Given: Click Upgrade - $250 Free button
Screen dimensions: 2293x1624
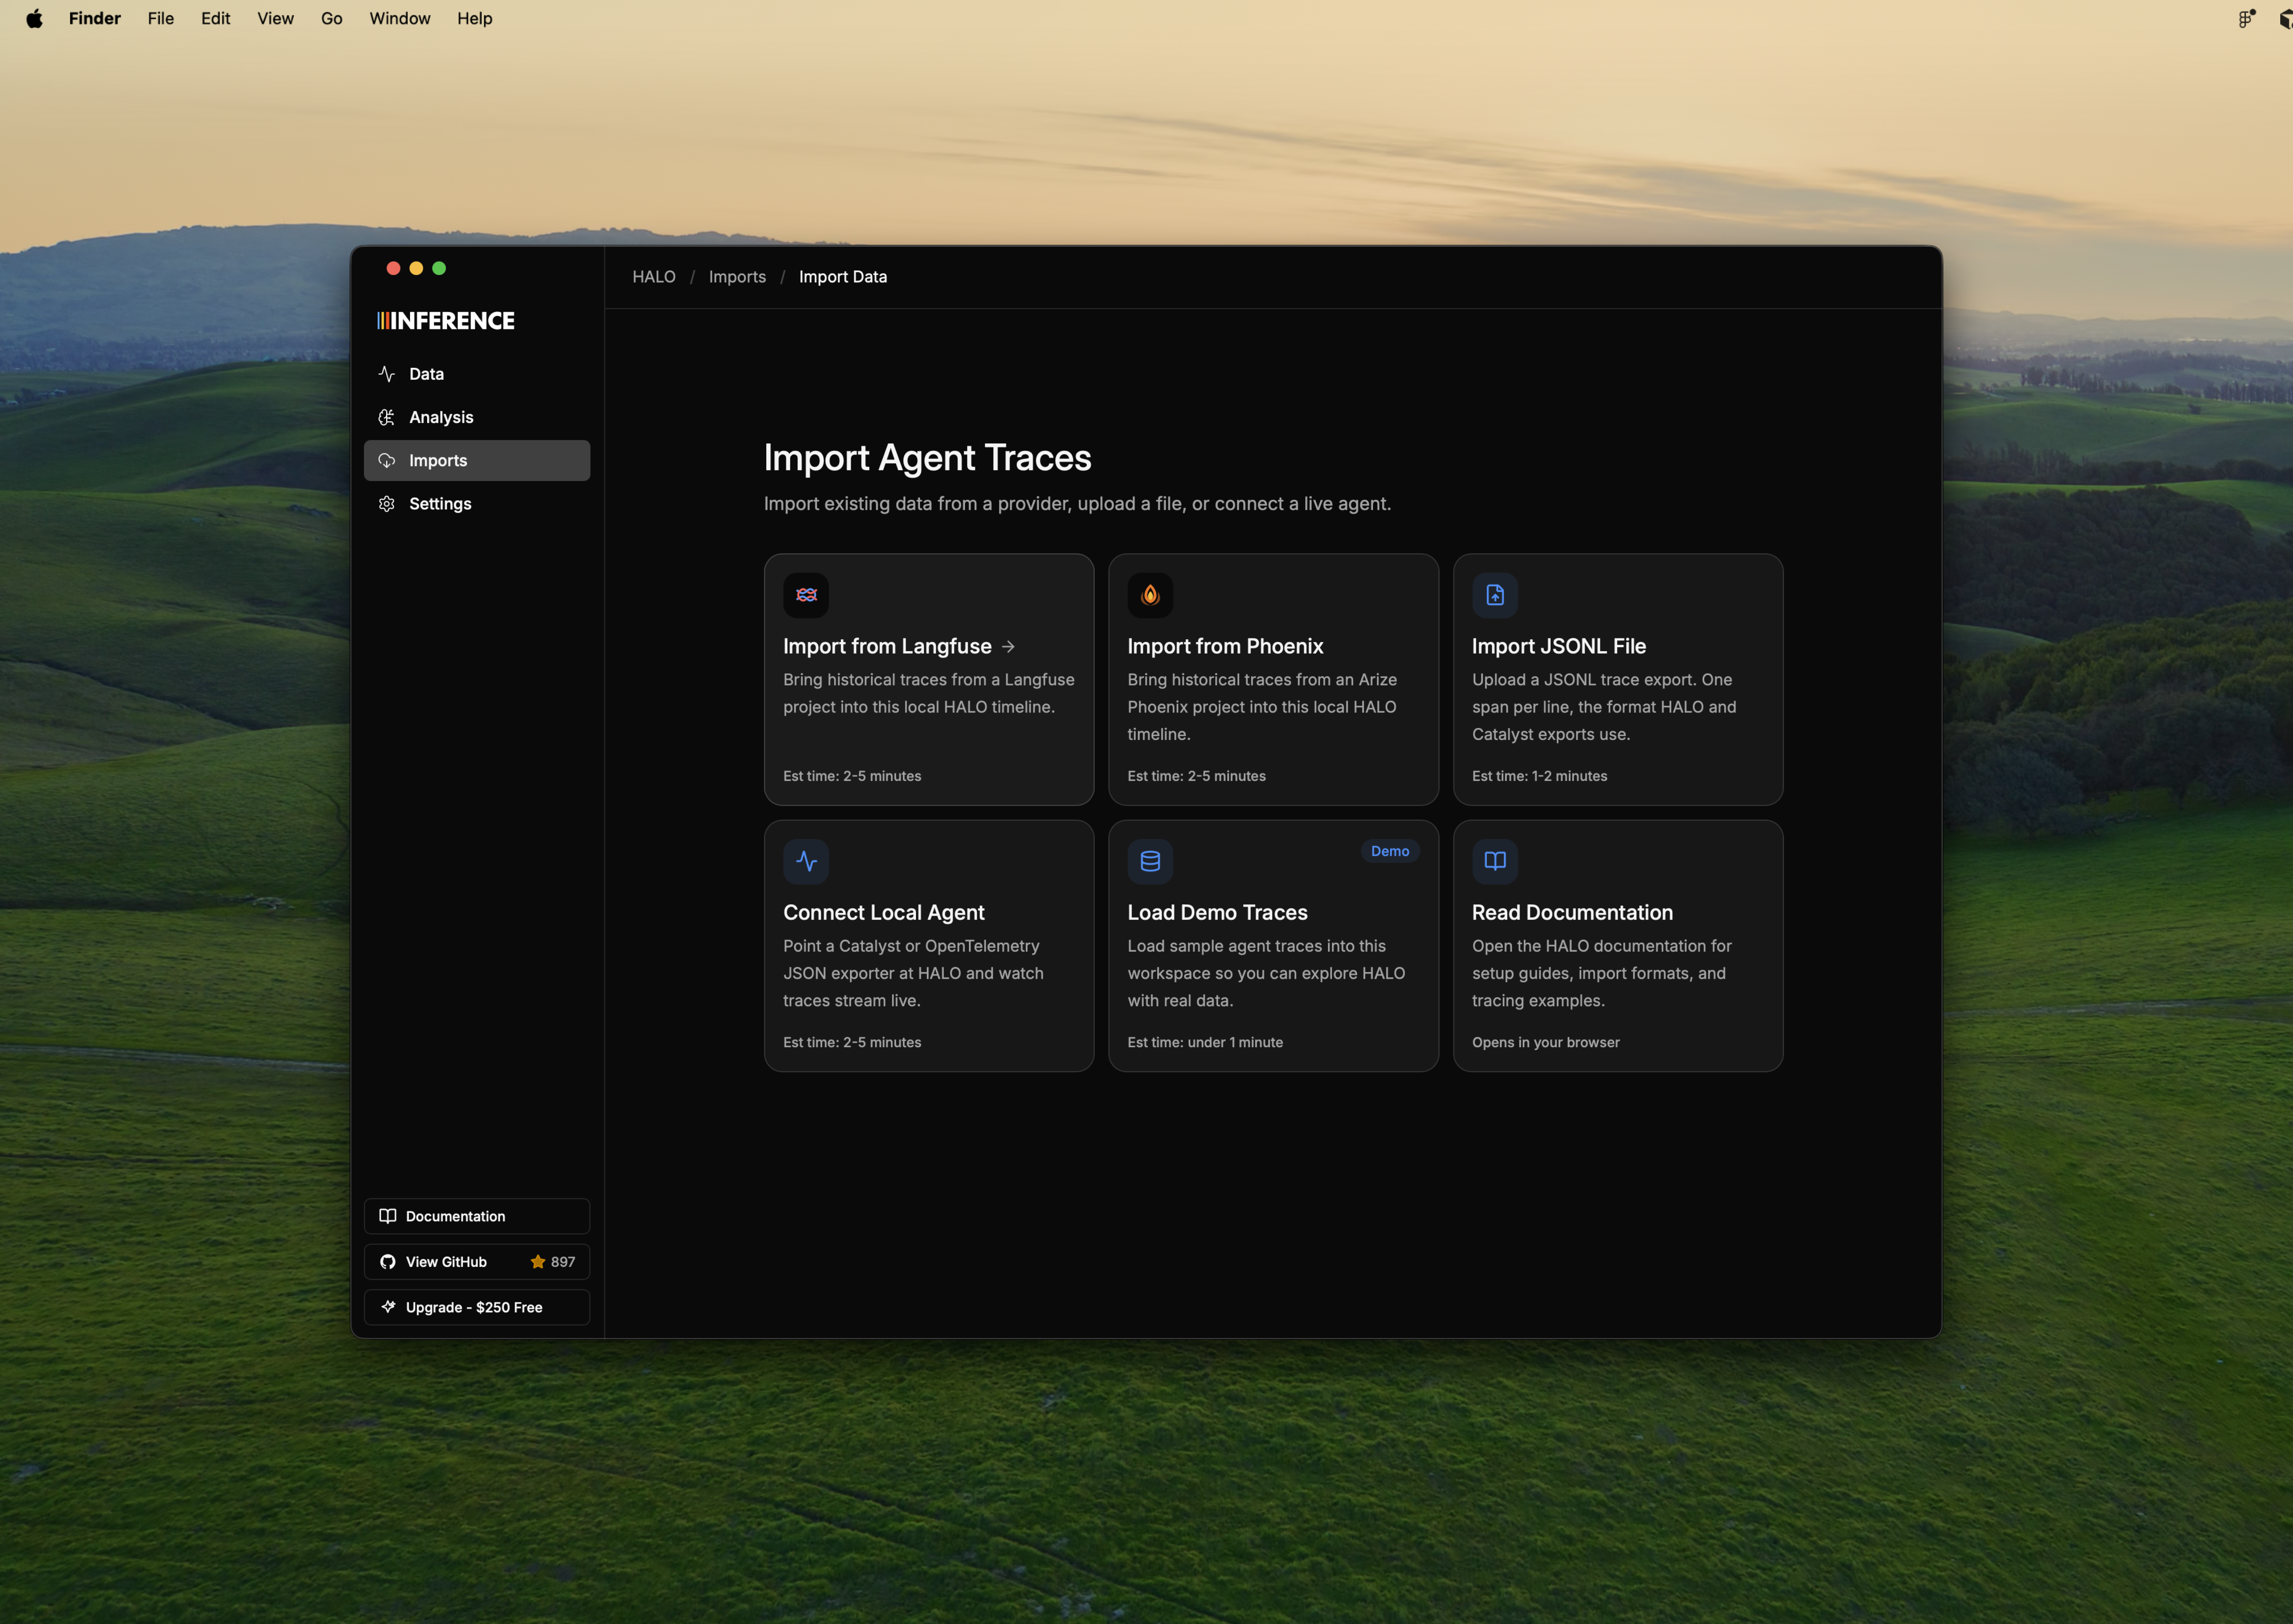Looking at the screenshot, I should pyautogui.click(x=477, y=1307).
